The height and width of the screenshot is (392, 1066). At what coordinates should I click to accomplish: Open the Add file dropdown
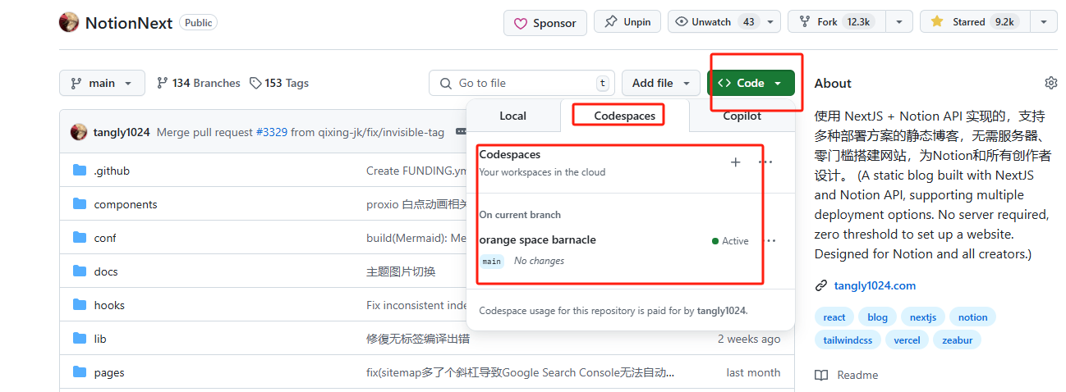661,83
